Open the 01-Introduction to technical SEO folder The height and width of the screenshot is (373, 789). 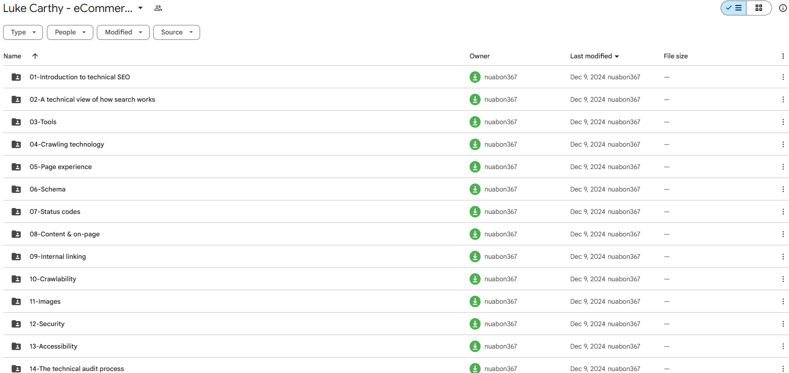tap(80, 77)
